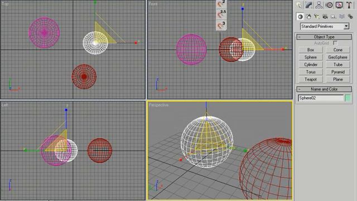The height and width of the screenshot is (201, 357).
Task: Select the Lights category icon
Action: tap(317, 16)
